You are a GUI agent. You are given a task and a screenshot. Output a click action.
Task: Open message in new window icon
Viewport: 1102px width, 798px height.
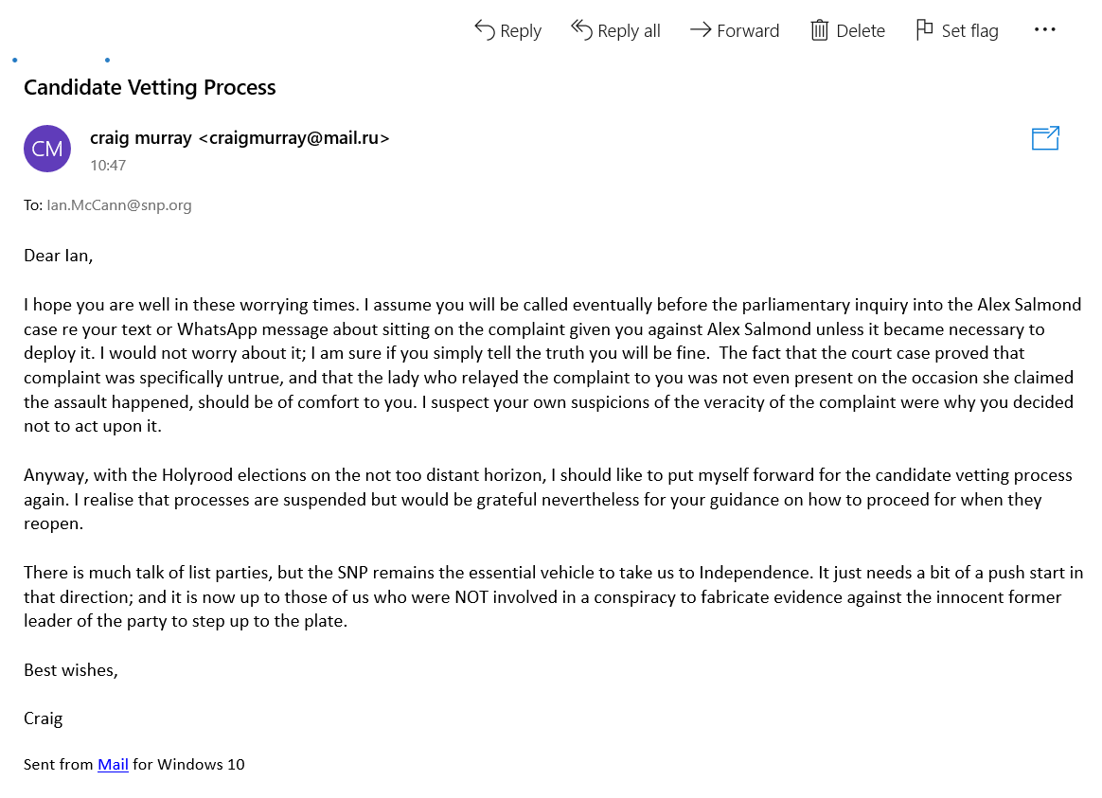click(1045, 137)
